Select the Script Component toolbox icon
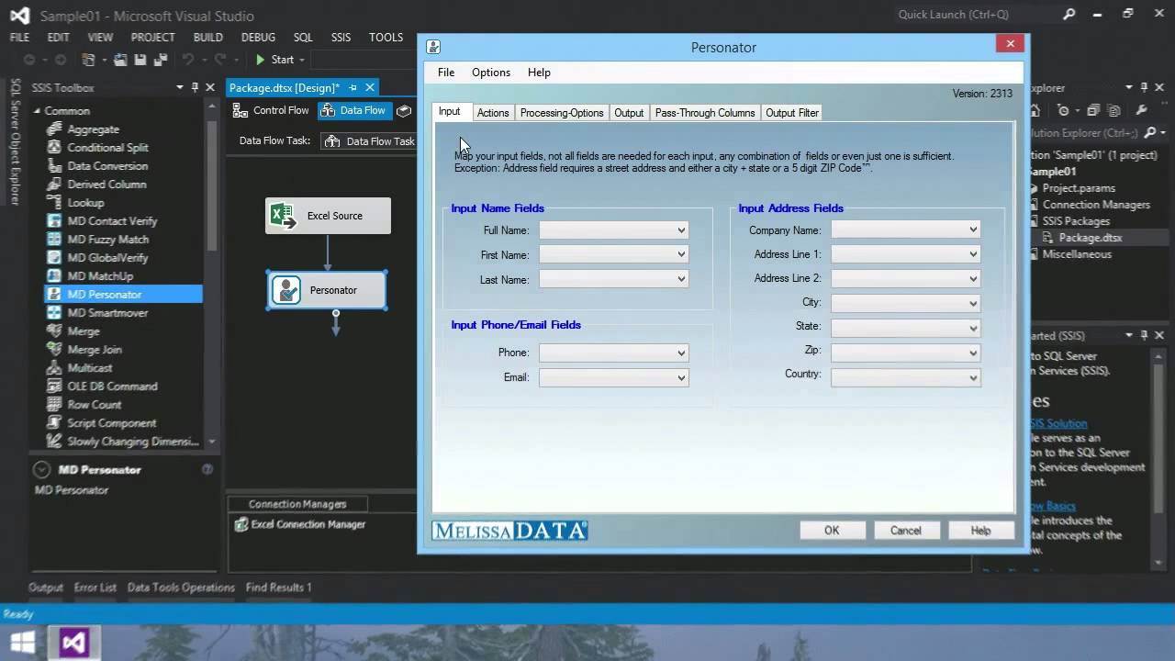The height and width of the screenshot is (661, 1175). pos(53,423)
